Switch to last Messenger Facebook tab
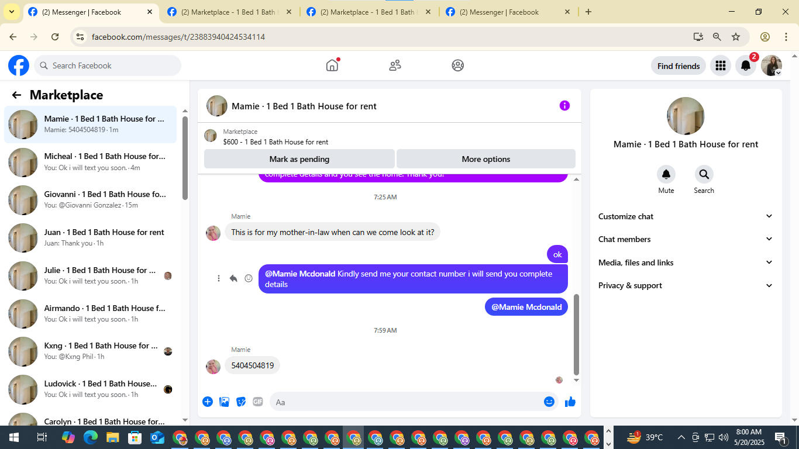Image resolution: width=799 pixels, height=449 pixels. pos(509,12)
